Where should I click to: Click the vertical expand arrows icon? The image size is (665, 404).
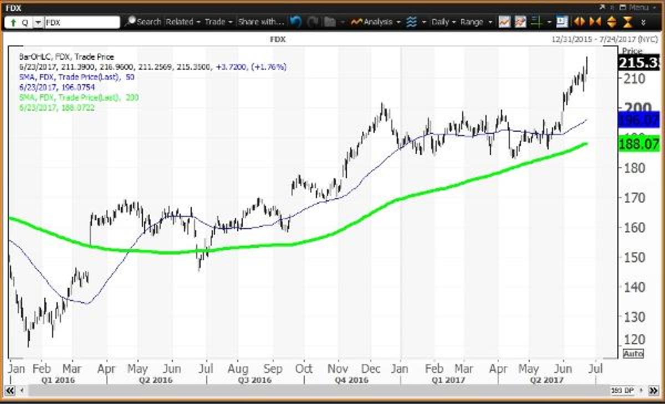(x=612, y=22)
